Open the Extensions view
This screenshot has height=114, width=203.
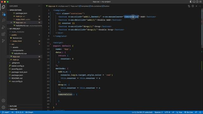coord(3,34)
